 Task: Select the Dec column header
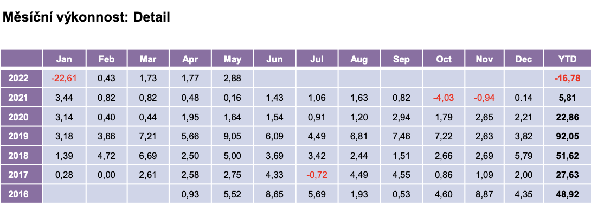coord(524,59)
